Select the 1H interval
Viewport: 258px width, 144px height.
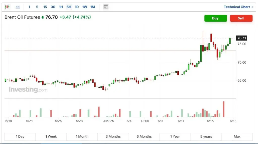click(61, 7)
